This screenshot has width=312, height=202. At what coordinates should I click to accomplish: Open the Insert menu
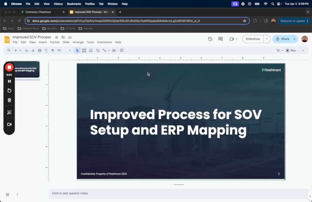42,42
